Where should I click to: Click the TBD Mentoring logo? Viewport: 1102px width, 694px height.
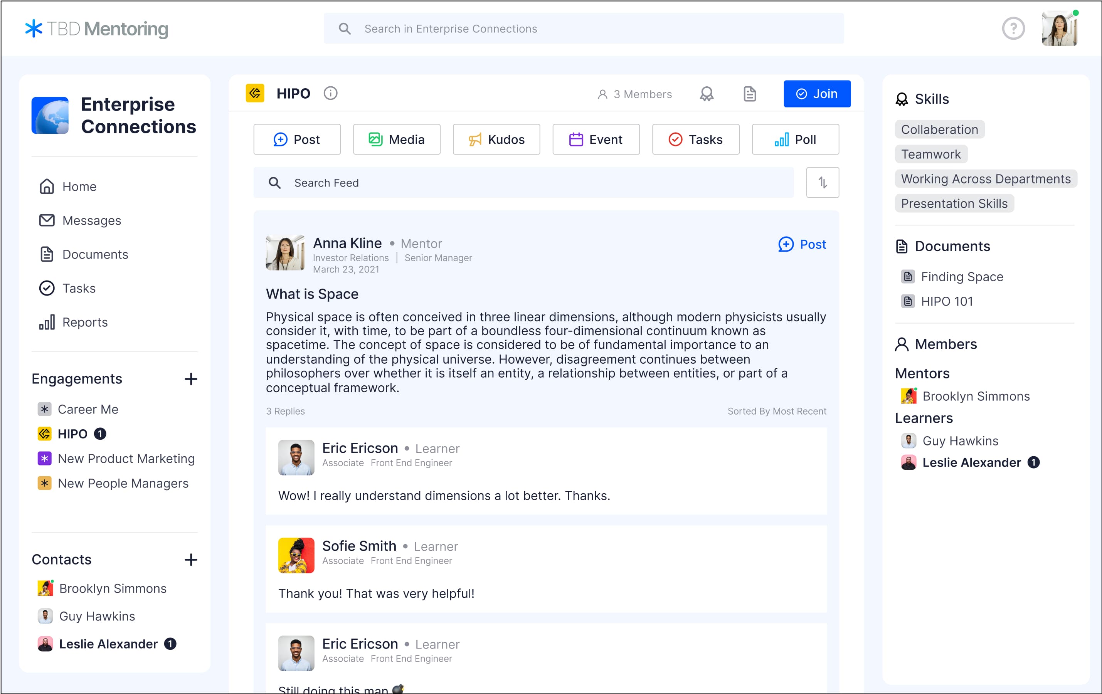97,29
